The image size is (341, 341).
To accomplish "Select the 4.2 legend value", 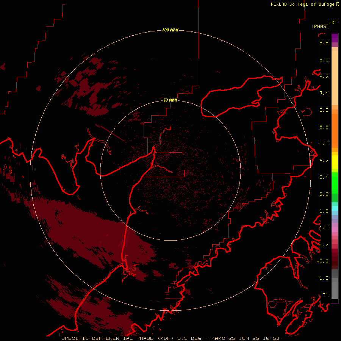I will click(324, 161).
